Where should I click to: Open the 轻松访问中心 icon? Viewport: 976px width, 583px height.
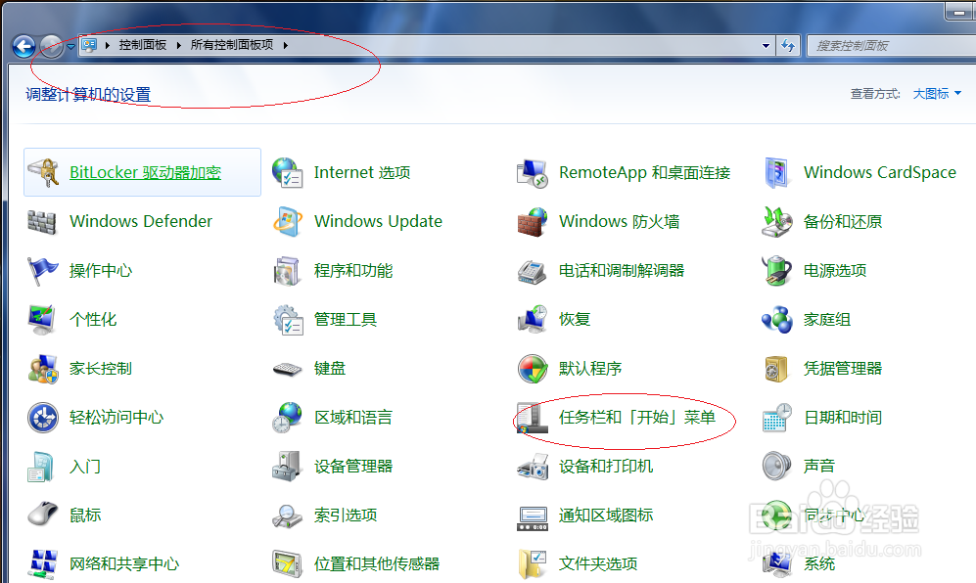[42, 418]
